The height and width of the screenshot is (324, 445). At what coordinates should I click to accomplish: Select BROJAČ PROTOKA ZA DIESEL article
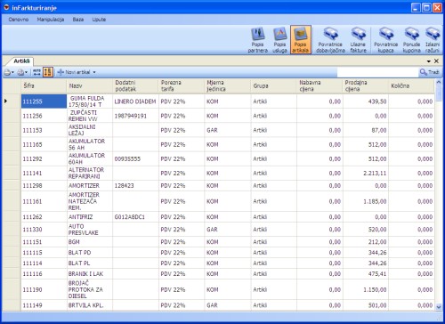click(90, 289)
